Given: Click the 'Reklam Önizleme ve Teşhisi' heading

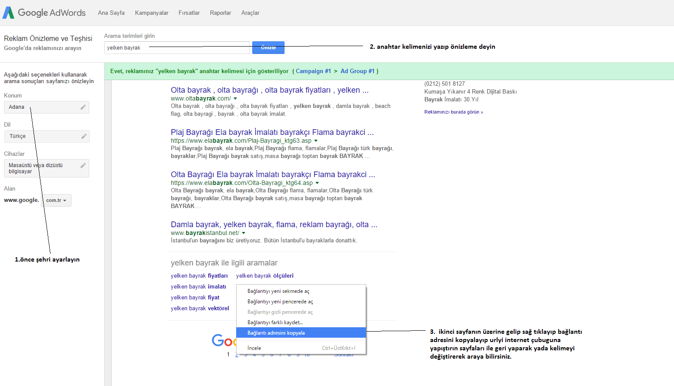Looking at the screenshot, I should [48, 39].
